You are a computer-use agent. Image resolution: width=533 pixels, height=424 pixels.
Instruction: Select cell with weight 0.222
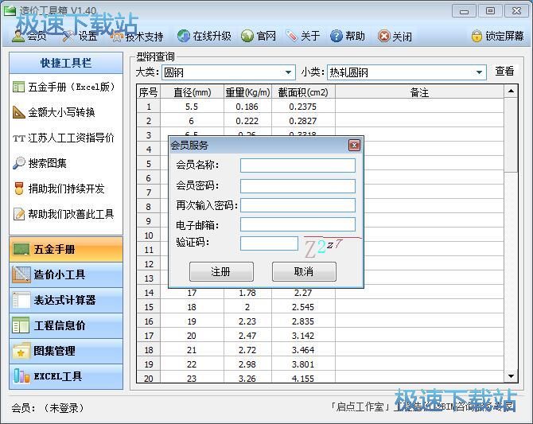[x=247, y=121]
